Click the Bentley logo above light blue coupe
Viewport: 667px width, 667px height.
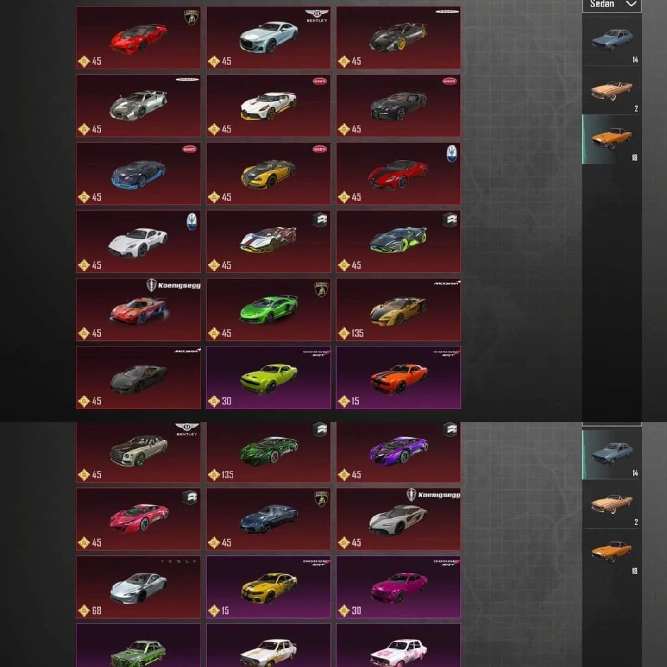[317, 16]
